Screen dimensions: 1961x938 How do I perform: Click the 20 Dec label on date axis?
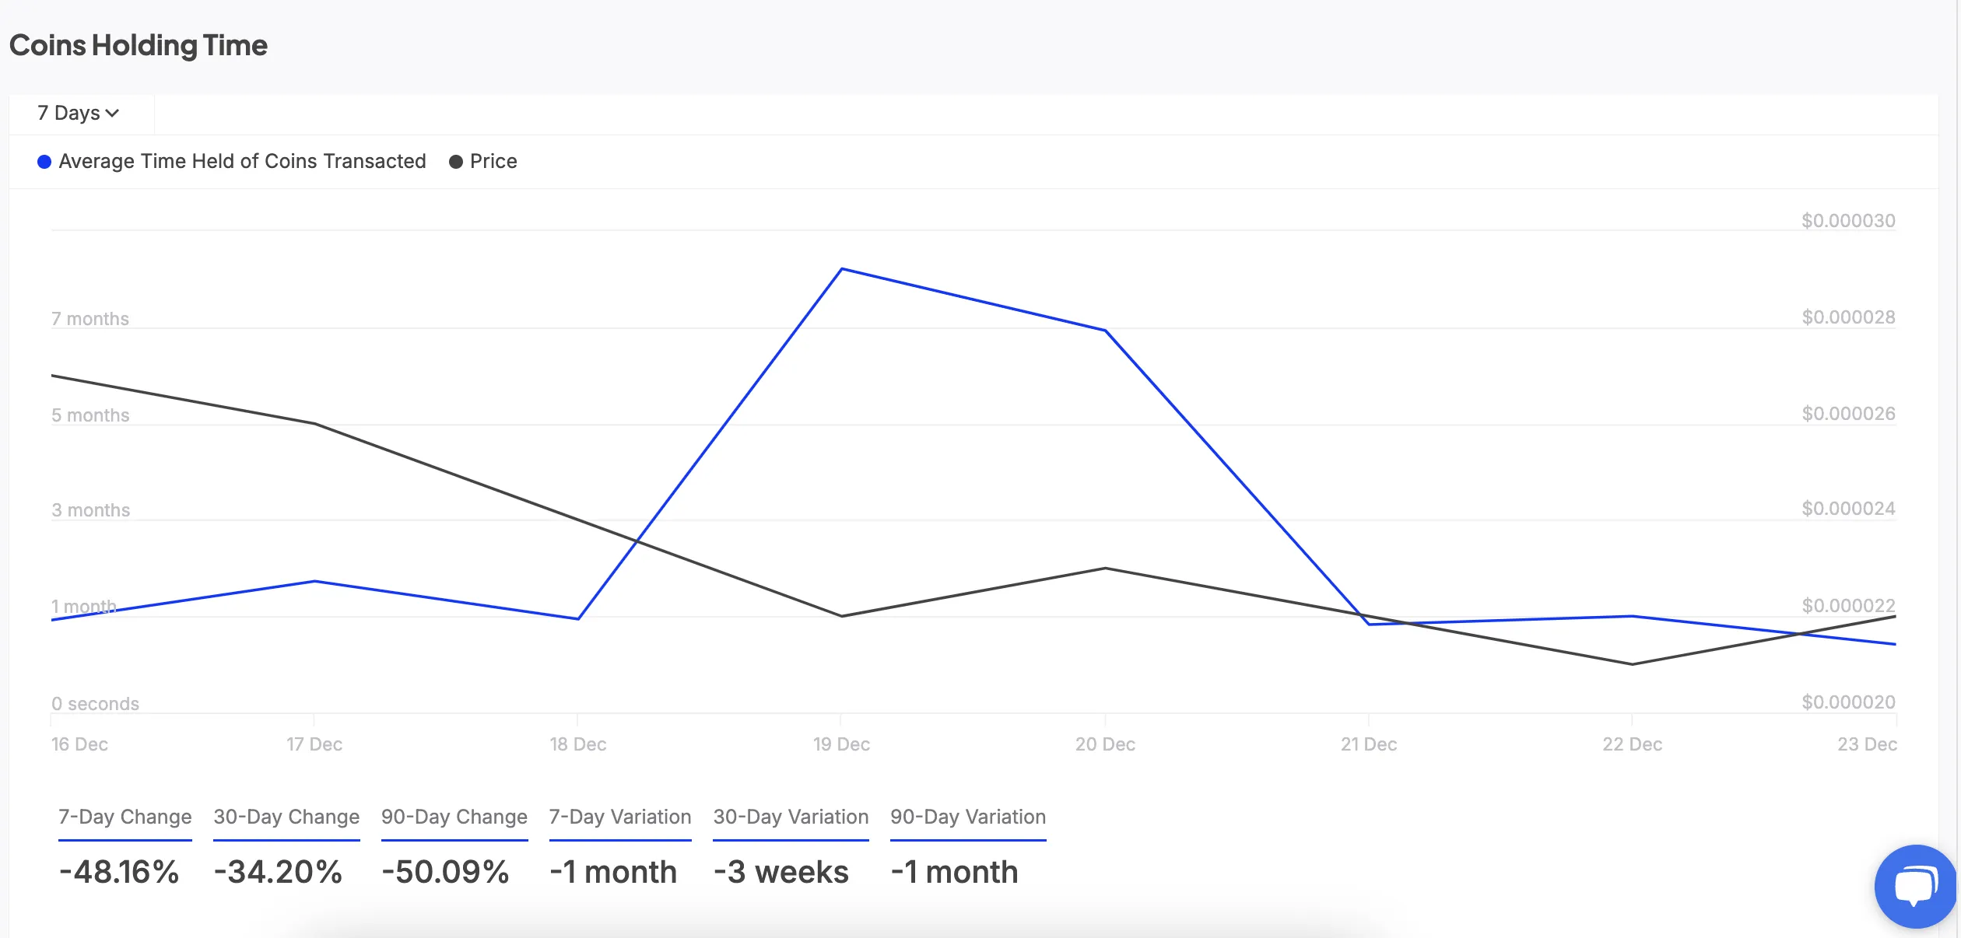point(1105,744)
